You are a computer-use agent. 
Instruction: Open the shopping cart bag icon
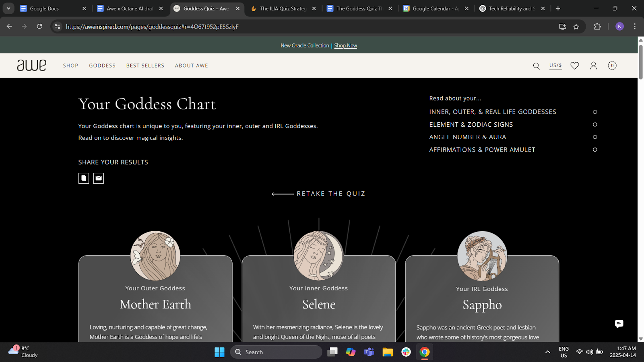[x=612, y=66]
